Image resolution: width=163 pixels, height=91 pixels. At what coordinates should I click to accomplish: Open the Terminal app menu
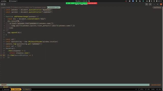coord(13,1)
